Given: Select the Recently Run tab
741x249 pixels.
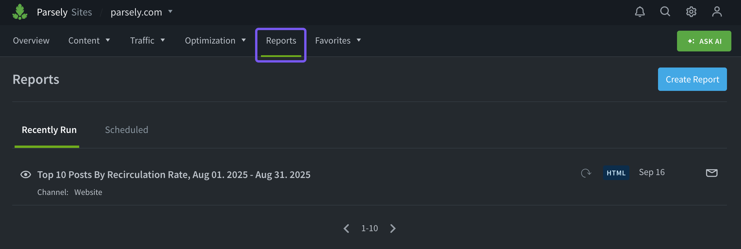Looking at the screenshot, I should (49, 130).
